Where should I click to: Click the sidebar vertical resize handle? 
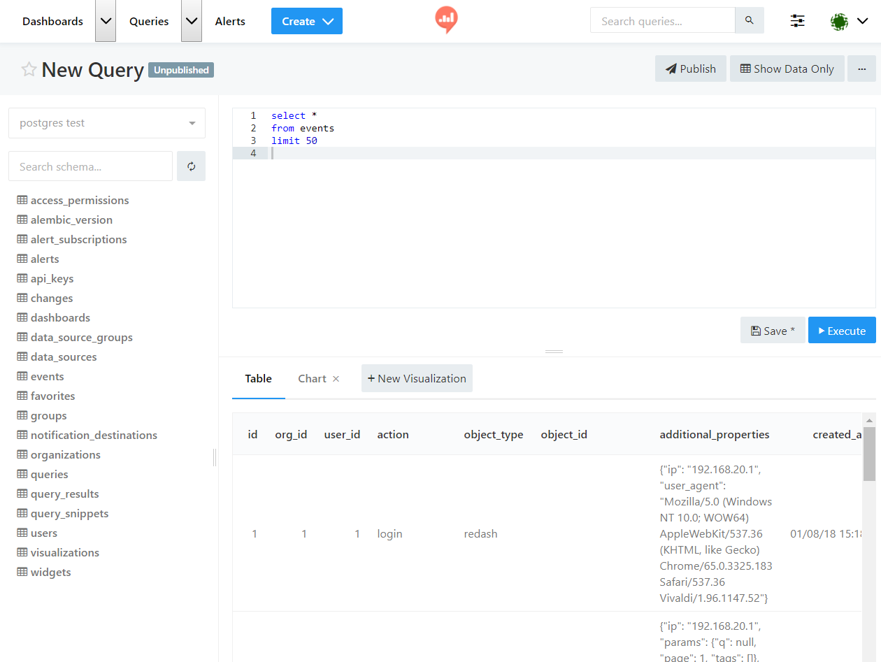click(215, 457)
